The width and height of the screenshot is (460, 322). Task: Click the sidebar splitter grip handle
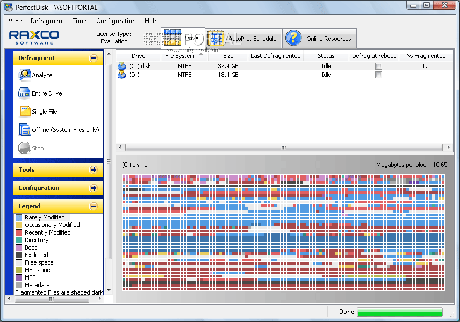[109, 162]
